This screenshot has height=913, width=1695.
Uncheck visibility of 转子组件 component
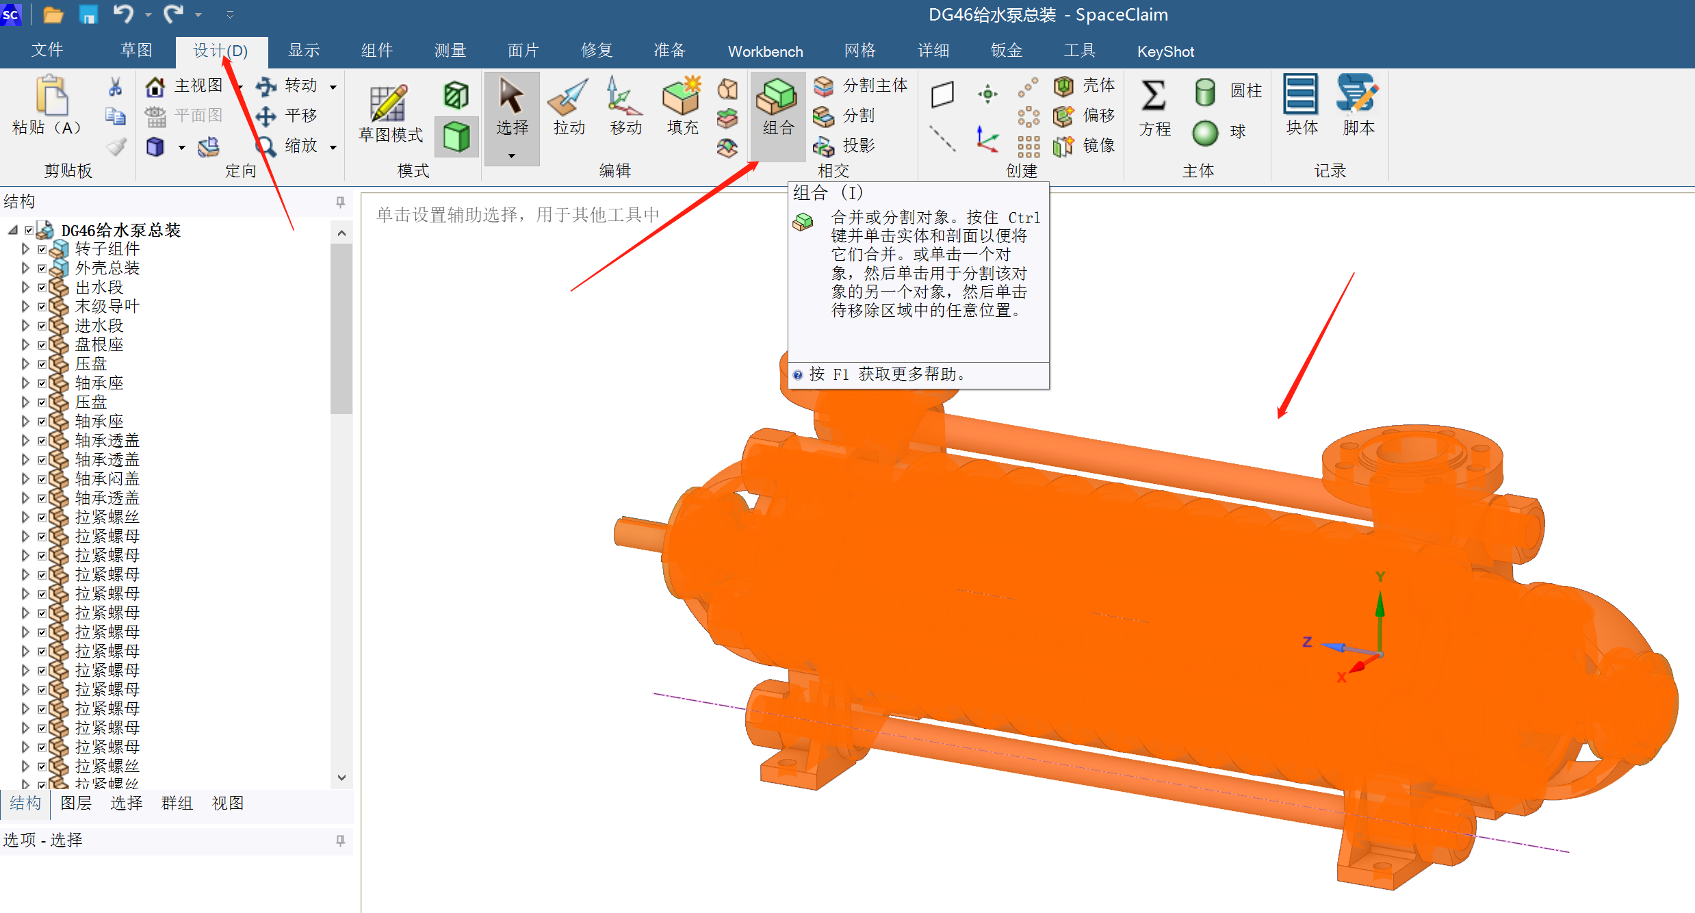pos(42,249)
